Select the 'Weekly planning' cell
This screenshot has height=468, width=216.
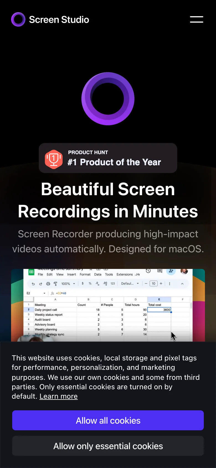[x=55, y=329]
